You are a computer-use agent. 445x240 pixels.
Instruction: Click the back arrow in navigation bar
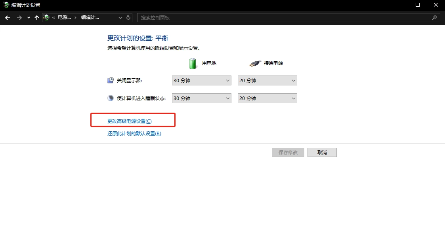8,18
